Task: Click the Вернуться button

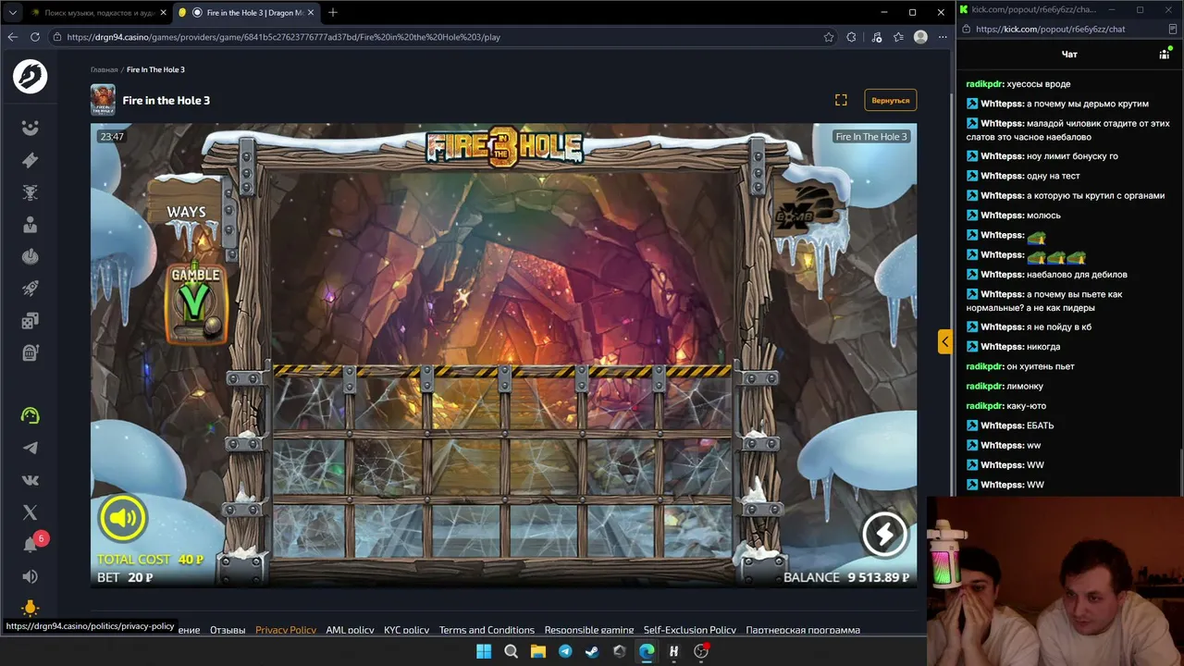Action: click(891, 100)
